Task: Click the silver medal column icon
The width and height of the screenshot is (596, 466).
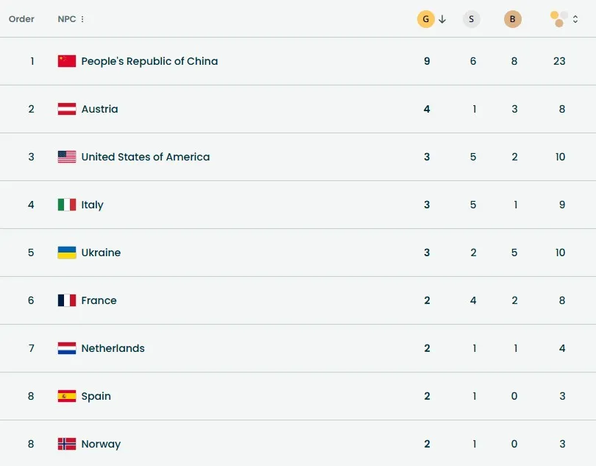Action: pyautogui.click(x=472, y=20)
